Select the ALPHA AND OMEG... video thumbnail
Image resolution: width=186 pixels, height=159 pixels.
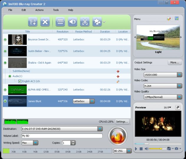17,90
